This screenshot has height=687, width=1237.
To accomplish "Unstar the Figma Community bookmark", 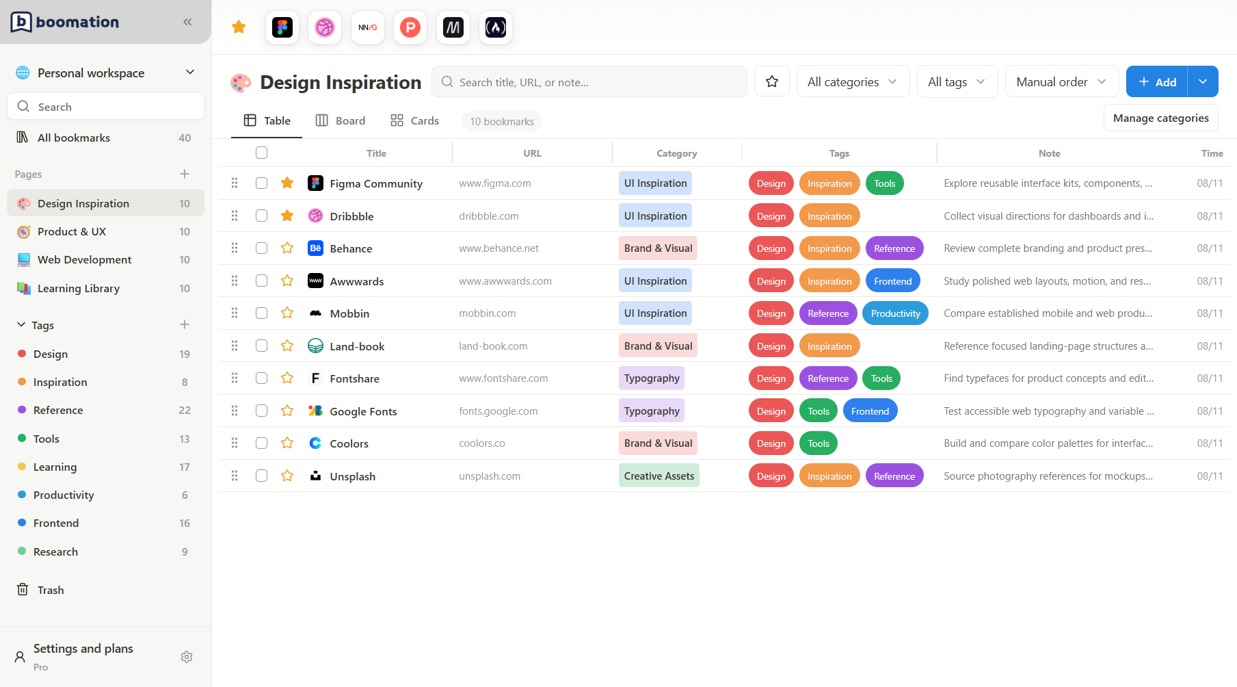I will pos(287,183).
